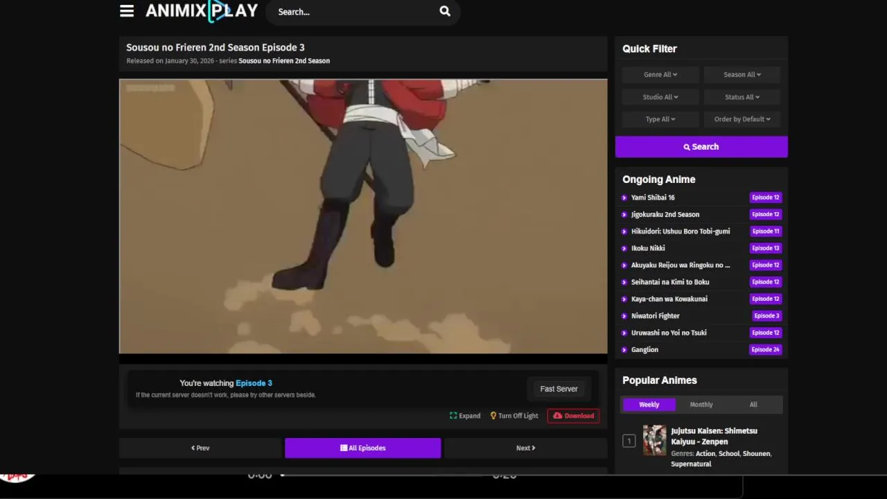Open Jigokuraku 2nd Season link

pos(665,215)
